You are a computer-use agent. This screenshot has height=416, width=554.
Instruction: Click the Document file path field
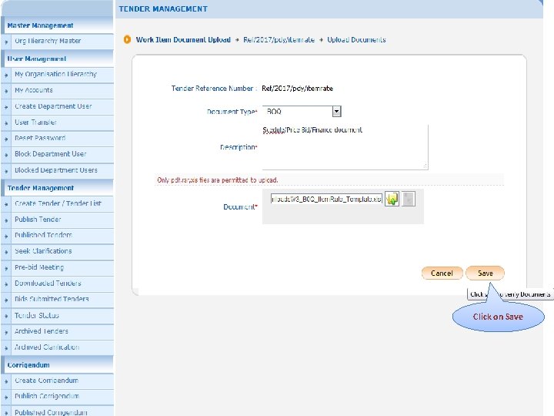326,200
